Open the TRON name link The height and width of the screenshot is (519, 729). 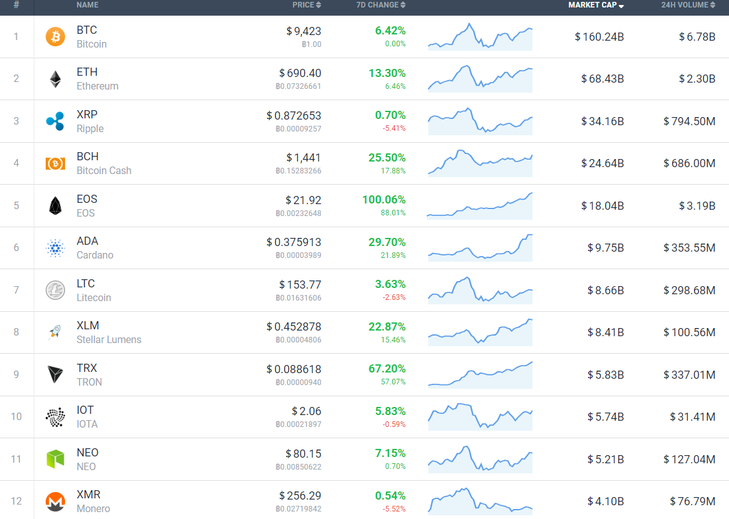[x=89, y=383]
